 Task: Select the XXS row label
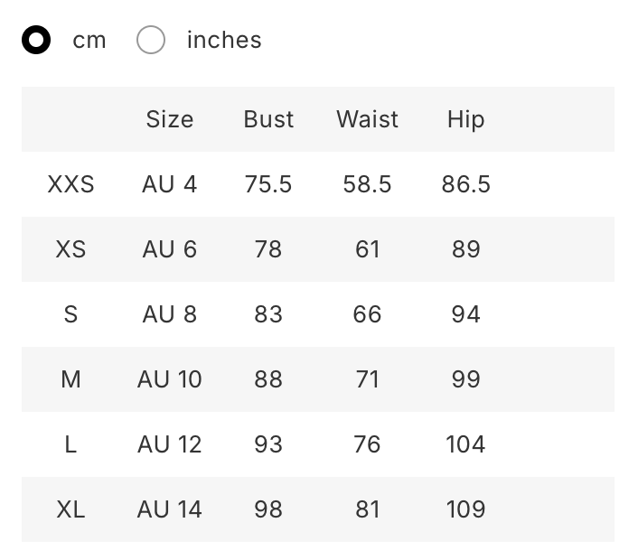pos(70,184)
